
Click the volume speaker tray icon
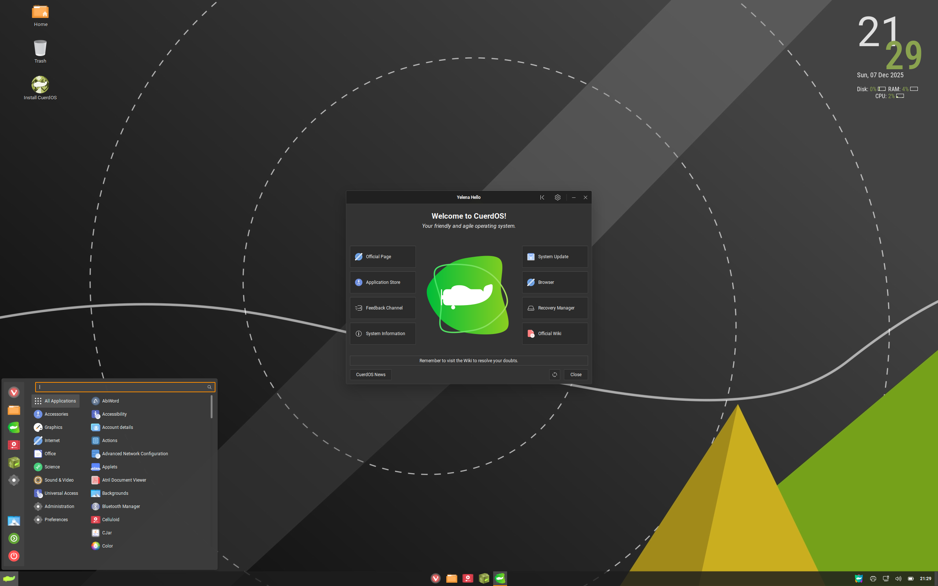click(898, 579)
